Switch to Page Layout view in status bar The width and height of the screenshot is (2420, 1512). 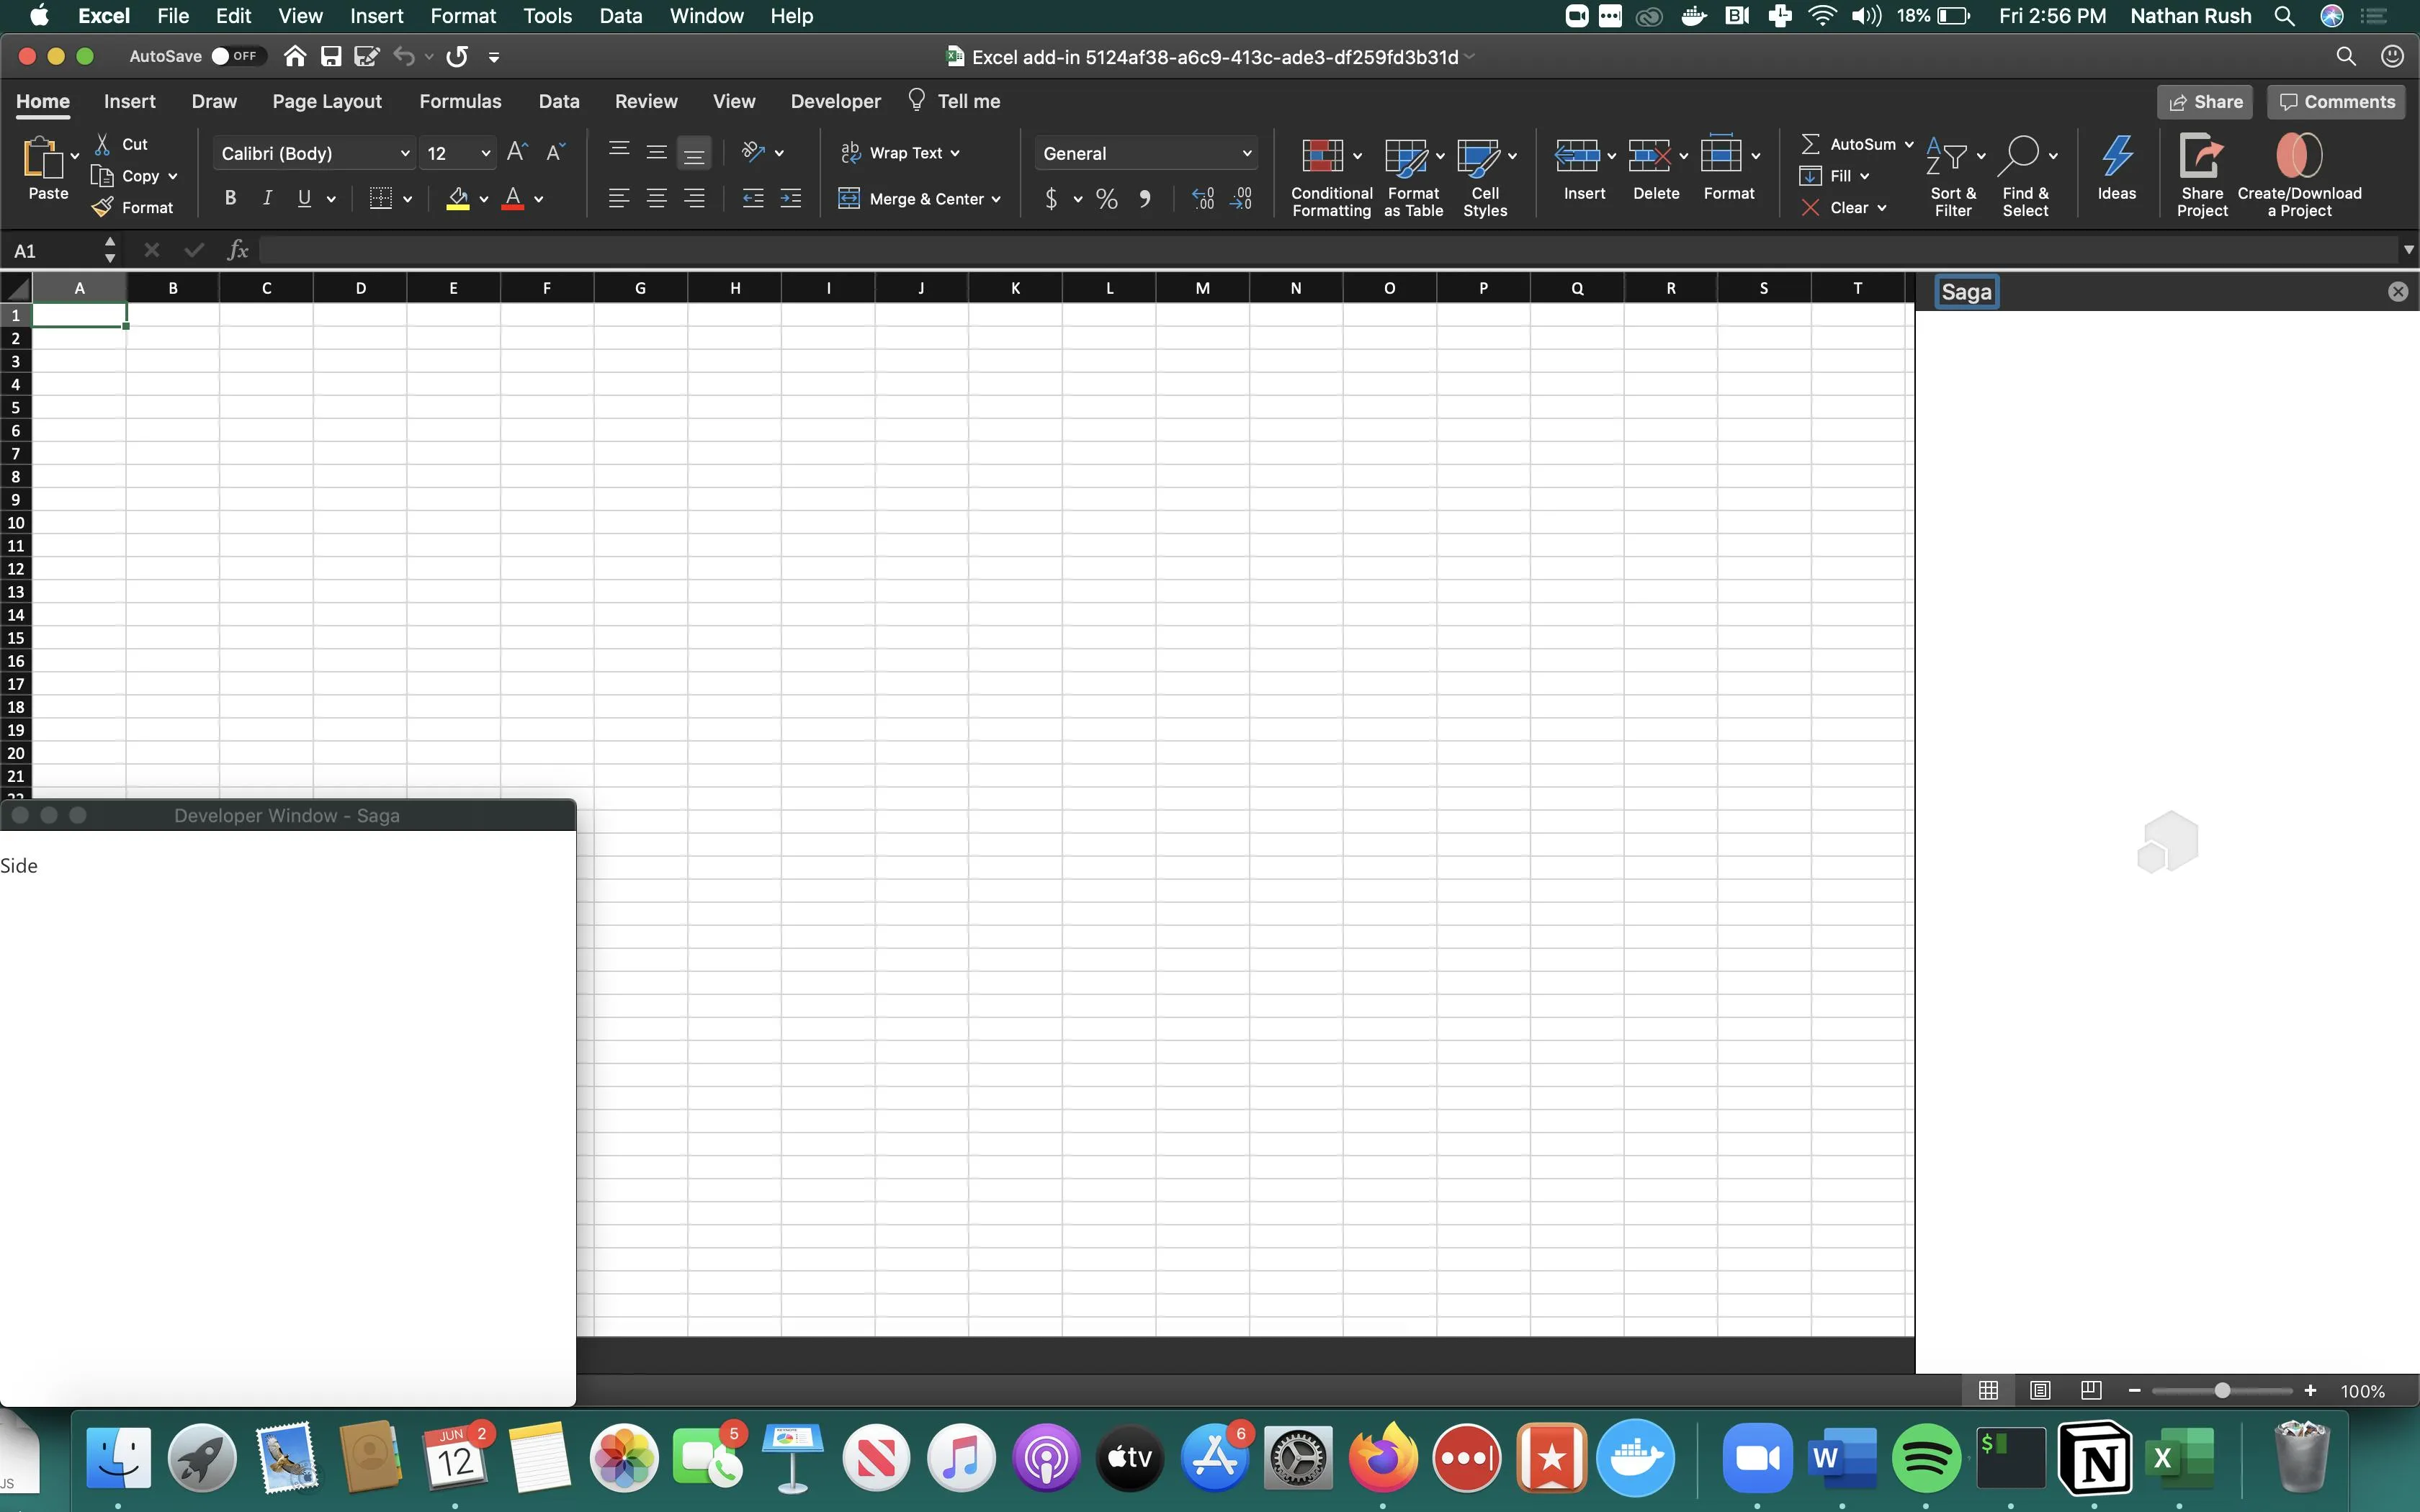pos(2040,1390)
